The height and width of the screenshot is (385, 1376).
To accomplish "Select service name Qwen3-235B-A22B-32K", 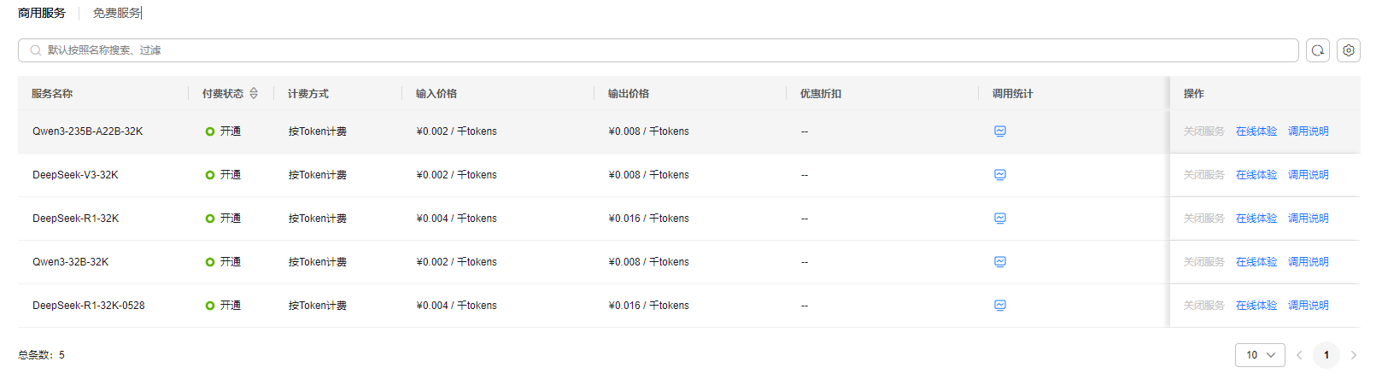I will pyautogui.click(x=88, y=131).
